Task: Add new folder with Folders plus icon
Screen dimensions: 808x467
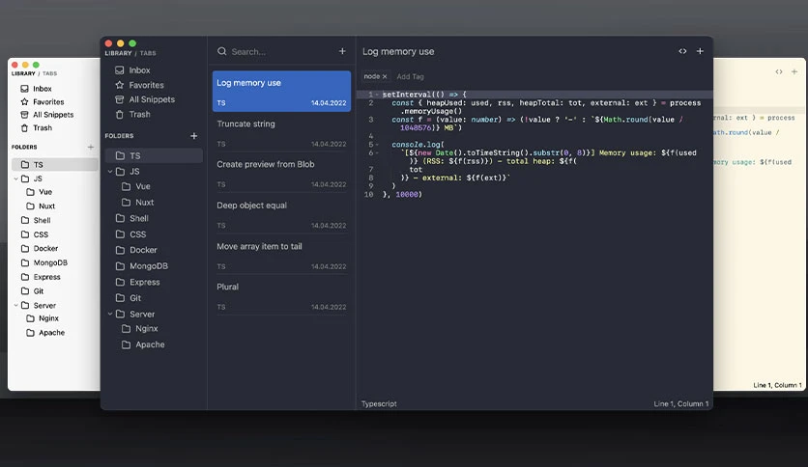Action: 193,136
